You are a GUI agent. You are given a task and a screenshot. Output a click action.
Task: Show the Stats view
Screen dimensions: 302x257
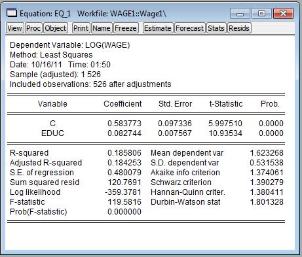tap(216, 28)
